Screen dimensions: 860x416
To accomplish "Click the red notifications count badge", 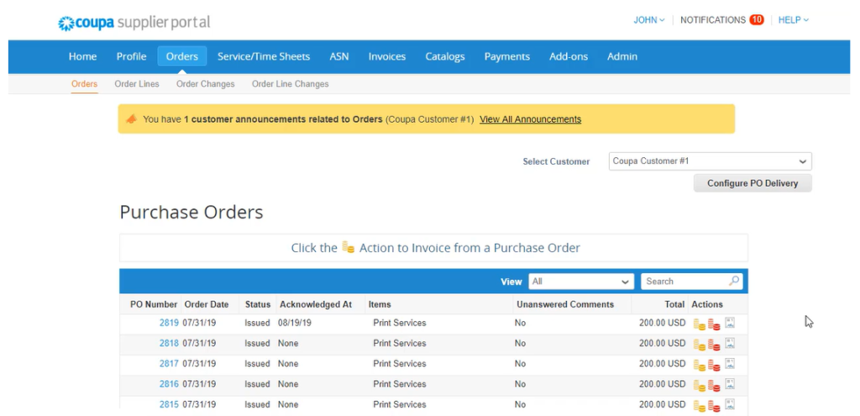I will click(x=757, y=20).
